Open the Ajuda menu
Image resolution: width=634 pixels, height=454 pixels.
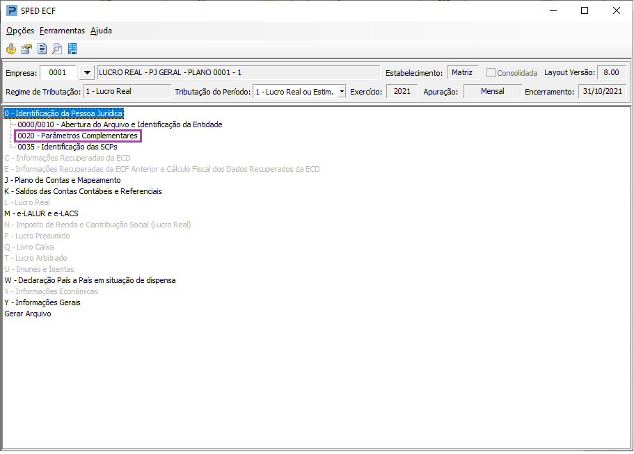101,31
